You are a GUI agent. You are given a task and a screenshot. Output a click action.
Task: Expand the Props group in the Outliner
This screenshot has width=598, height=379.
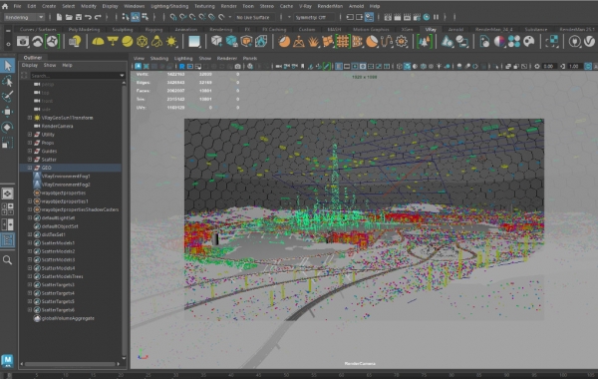30,143
